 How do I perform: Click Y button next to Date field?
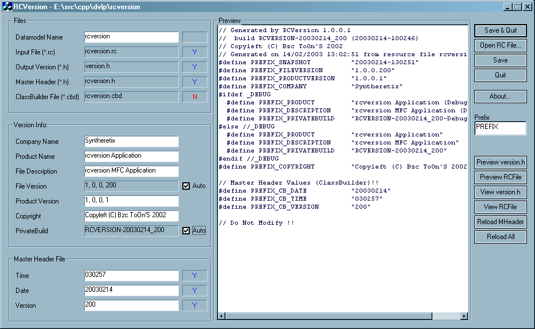click(x=194, y=291)
